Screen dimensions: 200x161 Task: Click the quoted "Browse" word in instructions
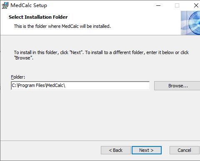pyautogui.click(x=23, y=58)
